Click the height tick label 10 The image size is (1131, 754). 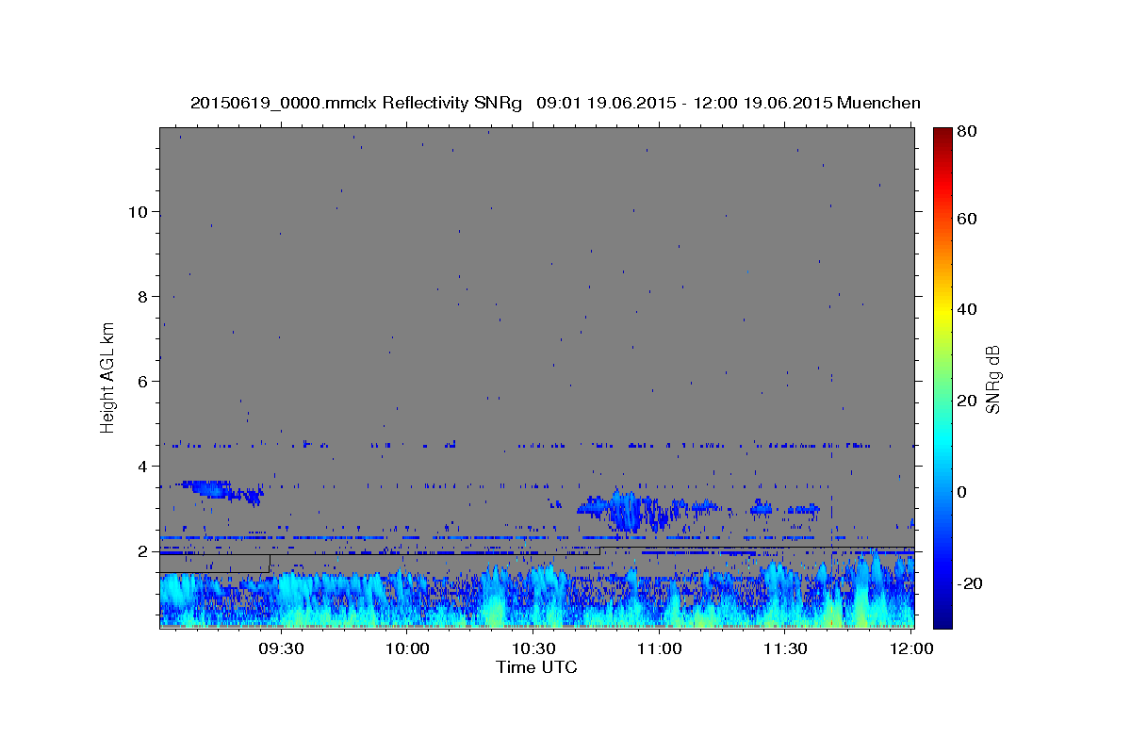[x=139, y=212]
